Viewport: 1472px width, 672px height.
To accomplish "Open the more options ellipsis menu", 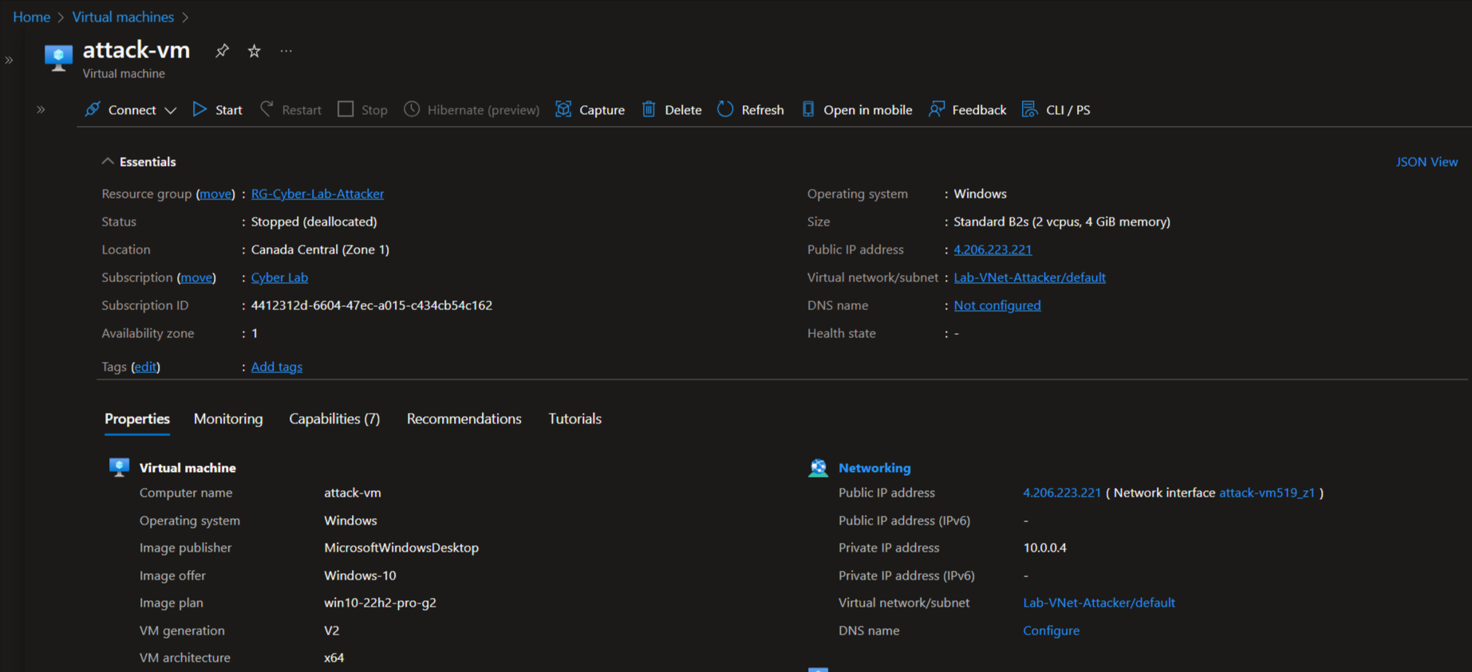I will point(286,51).
